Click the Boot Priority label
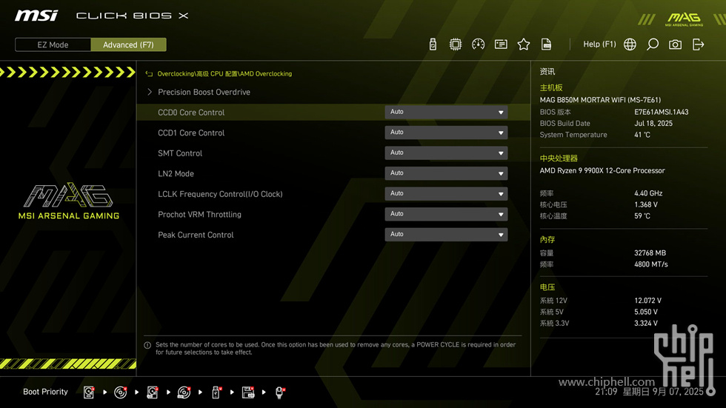This screenshot has height=408, width=726. tap(45, 392)
